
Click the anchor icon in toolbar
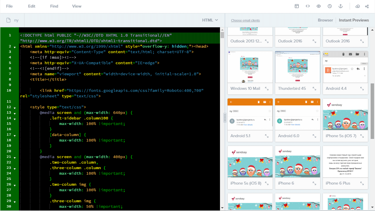tap(340, 6)
